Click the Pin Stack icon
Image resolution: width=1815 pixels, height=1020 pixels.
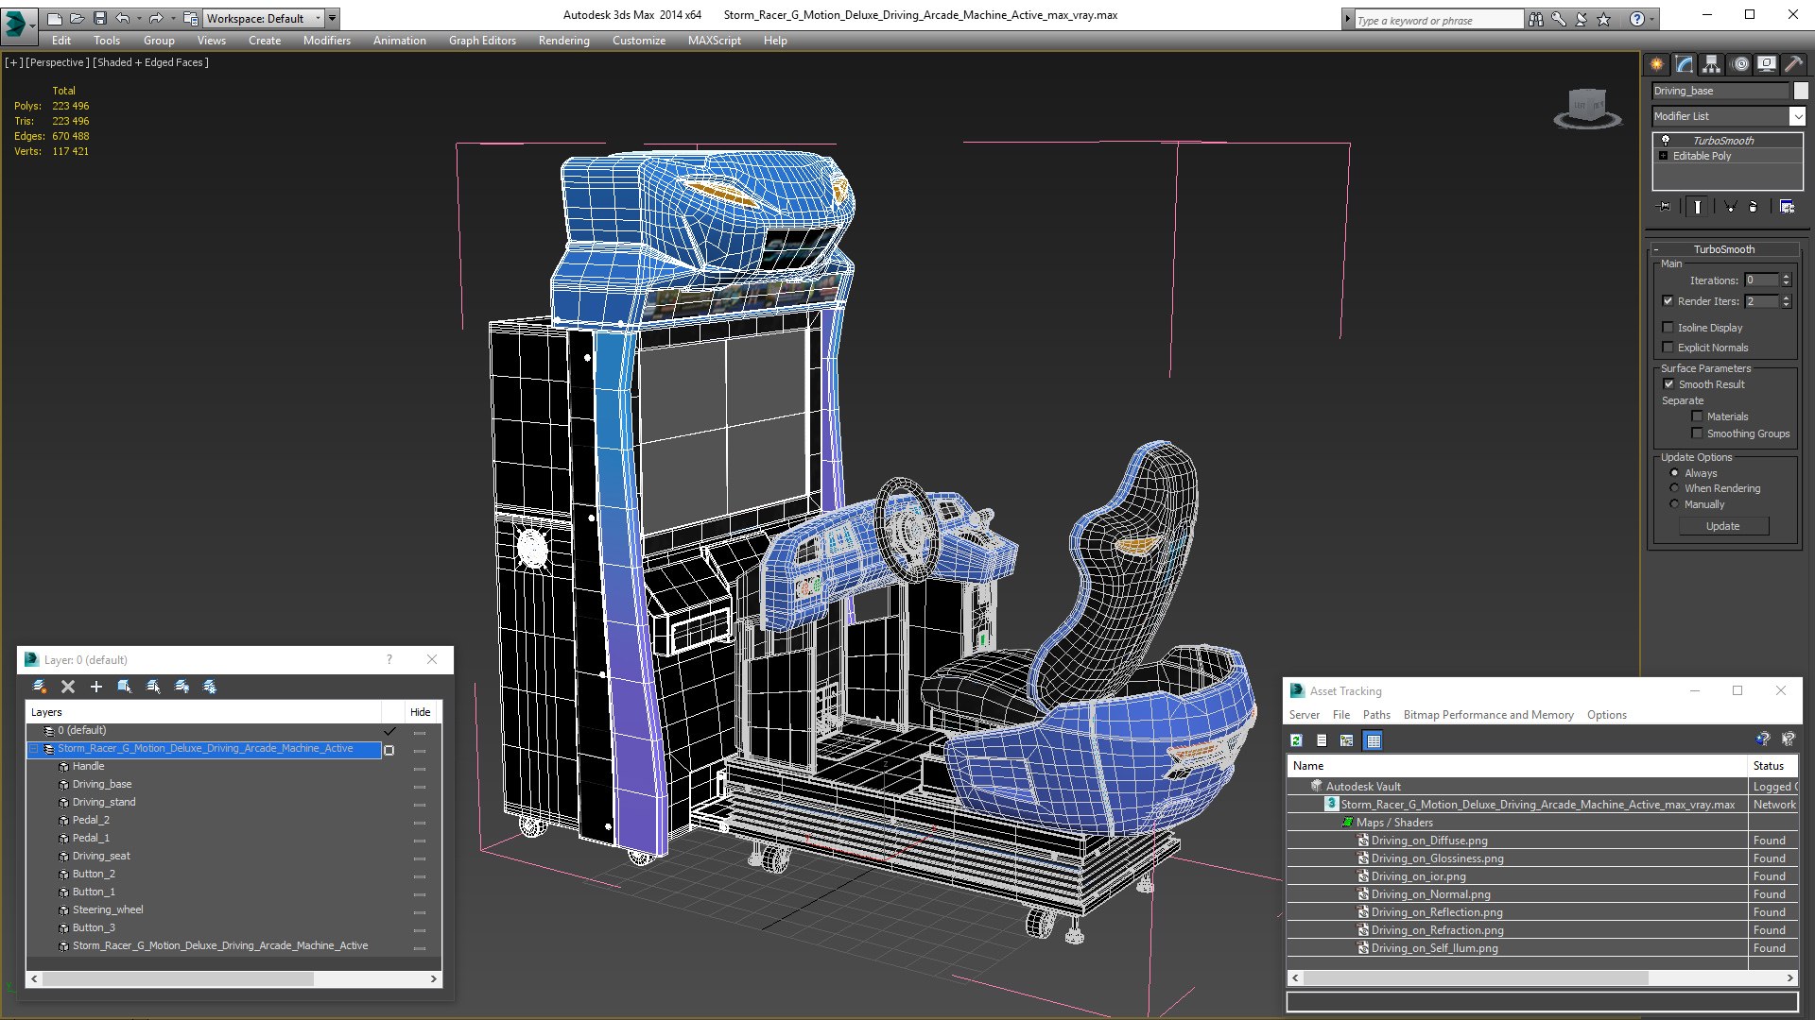[x=1665, y=207]
